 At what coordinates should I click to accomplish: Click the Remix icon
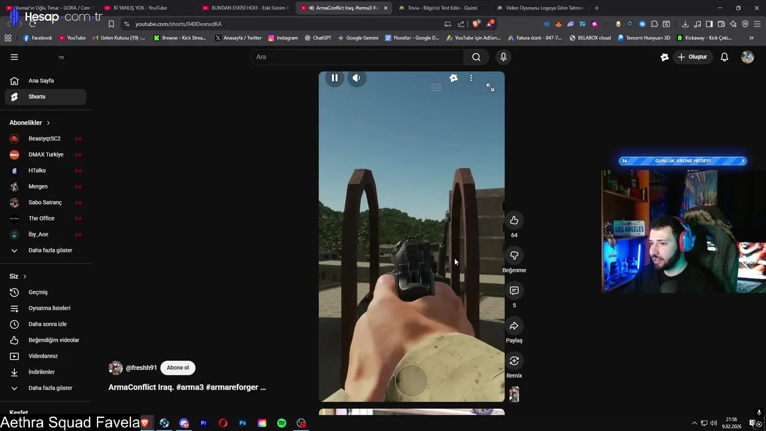pyautogui.click(x=514, y=361)
